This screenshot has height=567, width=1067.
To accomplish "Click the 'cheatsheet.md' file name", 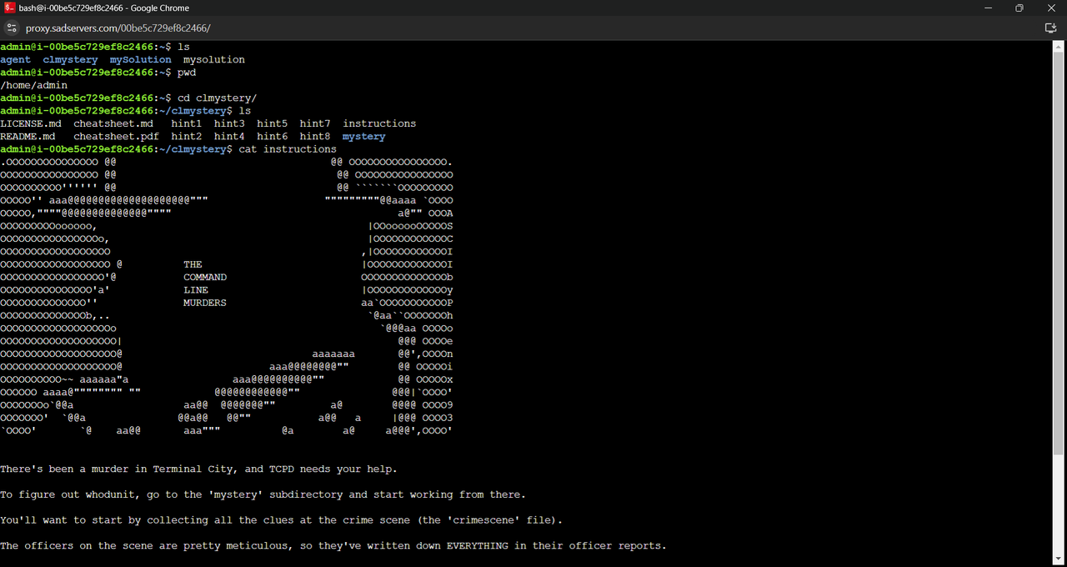I will (x=113, y=123).
